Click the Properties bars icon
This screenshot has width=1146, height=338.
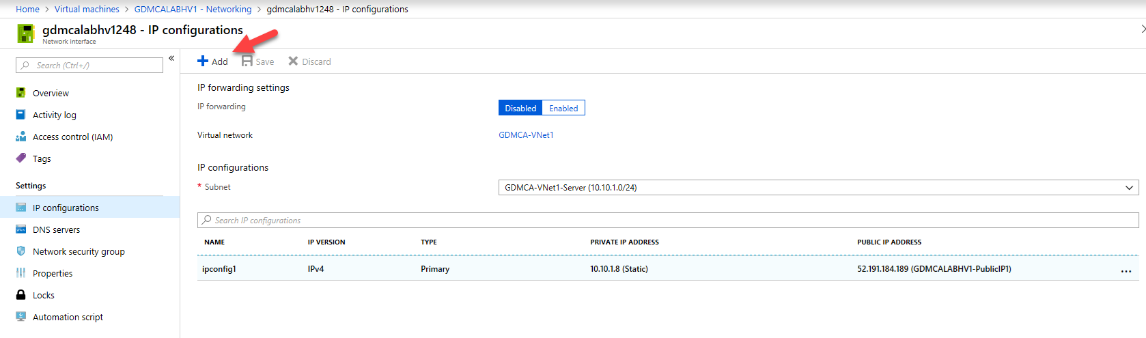[21, 273]
